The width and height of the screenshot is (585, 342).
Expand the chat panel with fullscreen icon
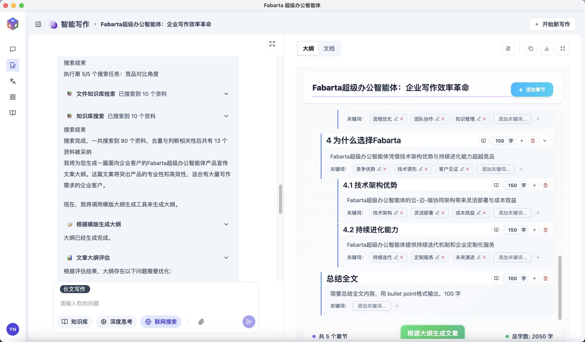[x=272, y=44]
